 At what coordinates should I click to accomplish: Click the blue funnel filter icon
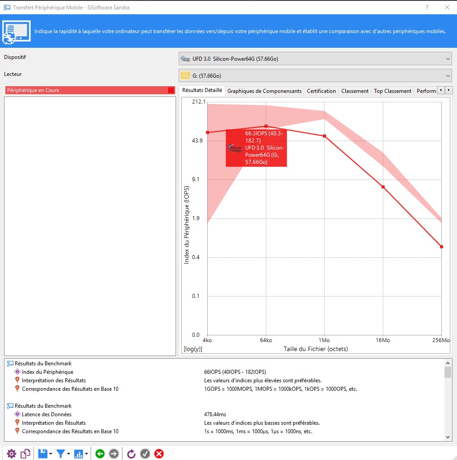pos(60,454)
